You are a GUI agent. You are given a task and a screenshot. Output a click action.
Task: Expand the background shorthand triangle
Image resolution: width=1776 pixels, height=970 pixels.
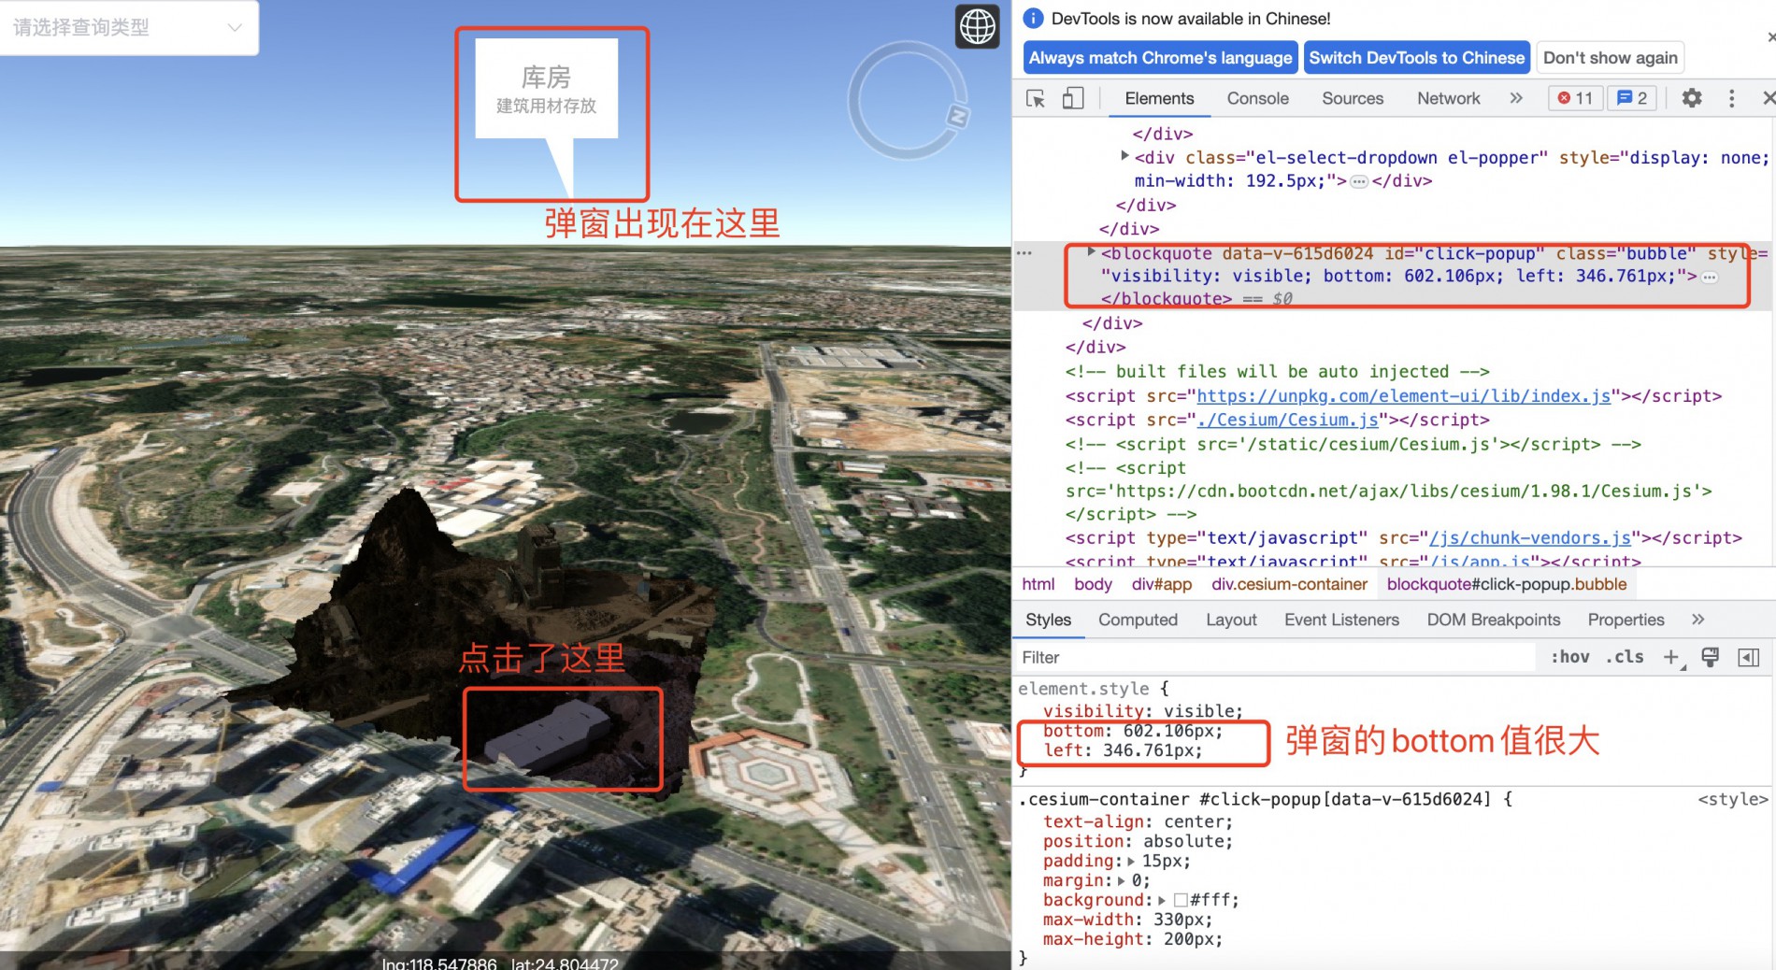1162,901
